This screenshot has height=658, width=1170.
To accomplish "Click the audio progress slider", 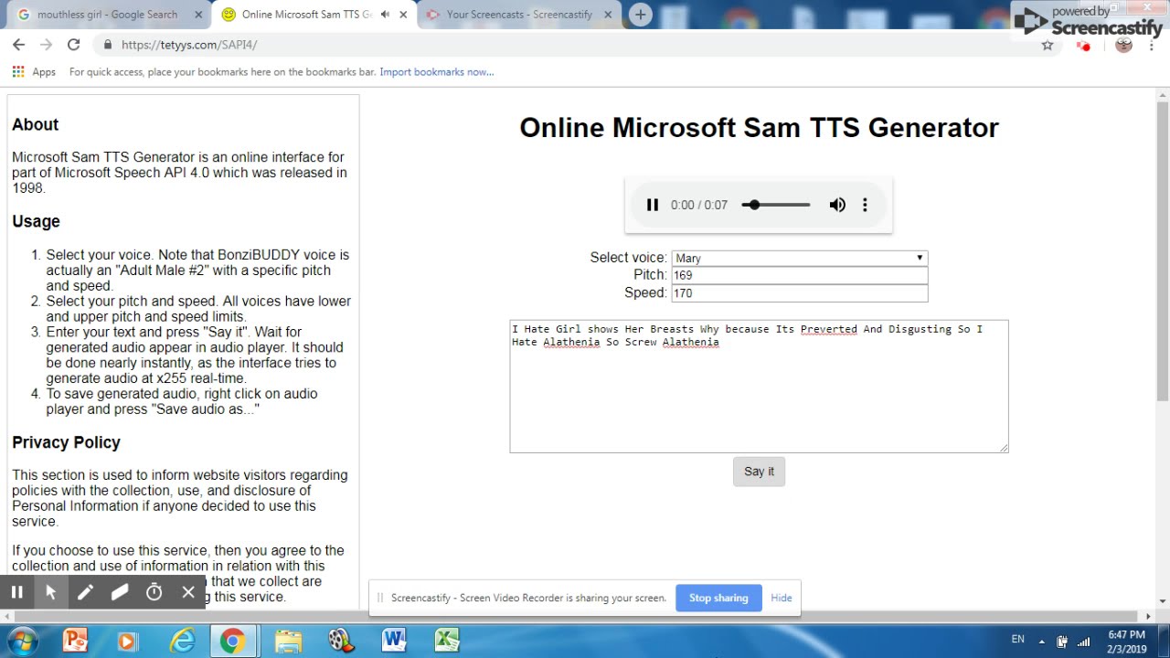I will coord(776,205).
